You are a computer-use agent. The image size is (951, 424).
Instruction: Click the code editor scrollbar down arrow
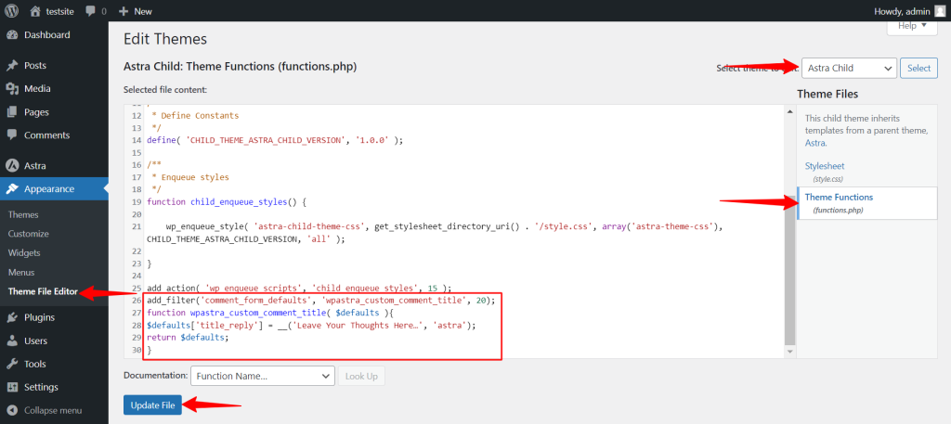click(789, 352)
